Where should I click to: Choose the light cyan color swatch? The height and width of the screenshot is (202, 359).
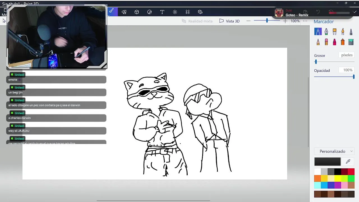pyautogui.click(x=317, y=185)
